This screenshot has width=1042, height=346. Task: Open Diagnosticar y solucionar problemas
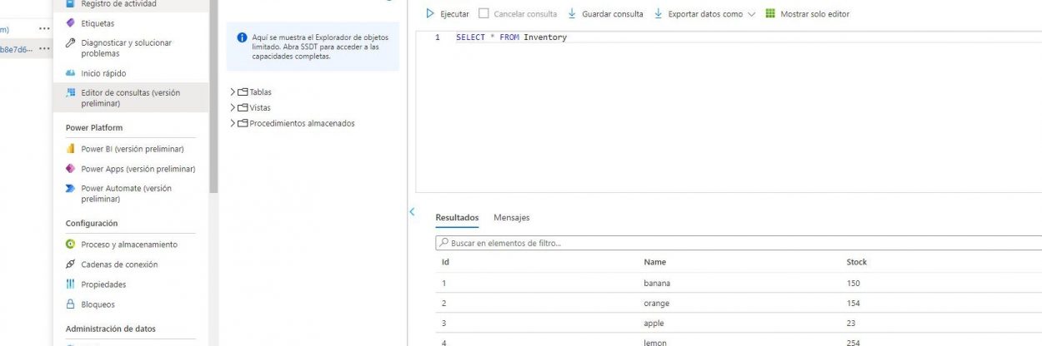(x=126, y=48)
